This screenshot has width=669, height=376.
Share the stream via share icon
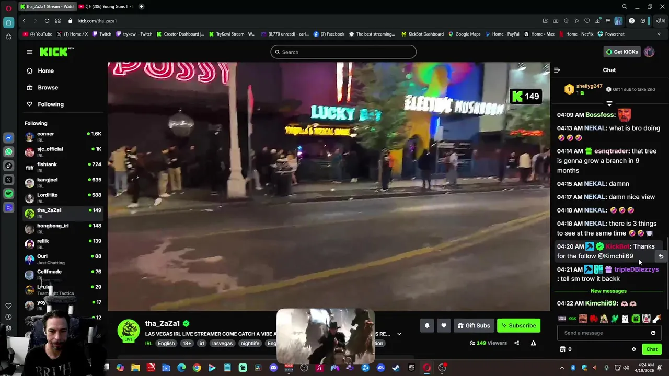pos(516,343)
